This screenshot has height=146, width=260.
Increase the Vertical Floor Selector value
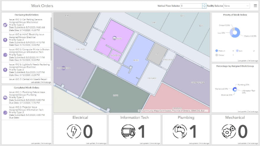pos(204,5)
